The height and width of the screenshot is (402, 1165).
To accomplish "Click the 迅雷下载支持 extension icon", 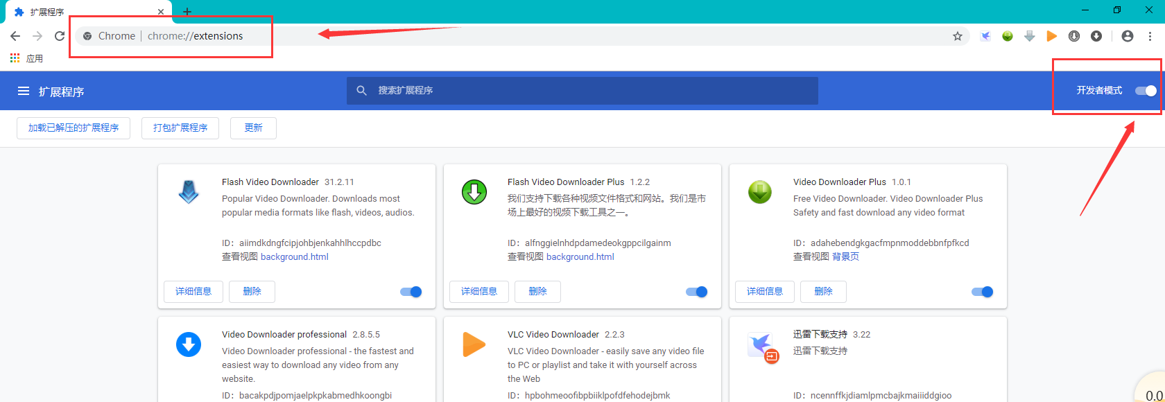I will (x=763, y=347).
